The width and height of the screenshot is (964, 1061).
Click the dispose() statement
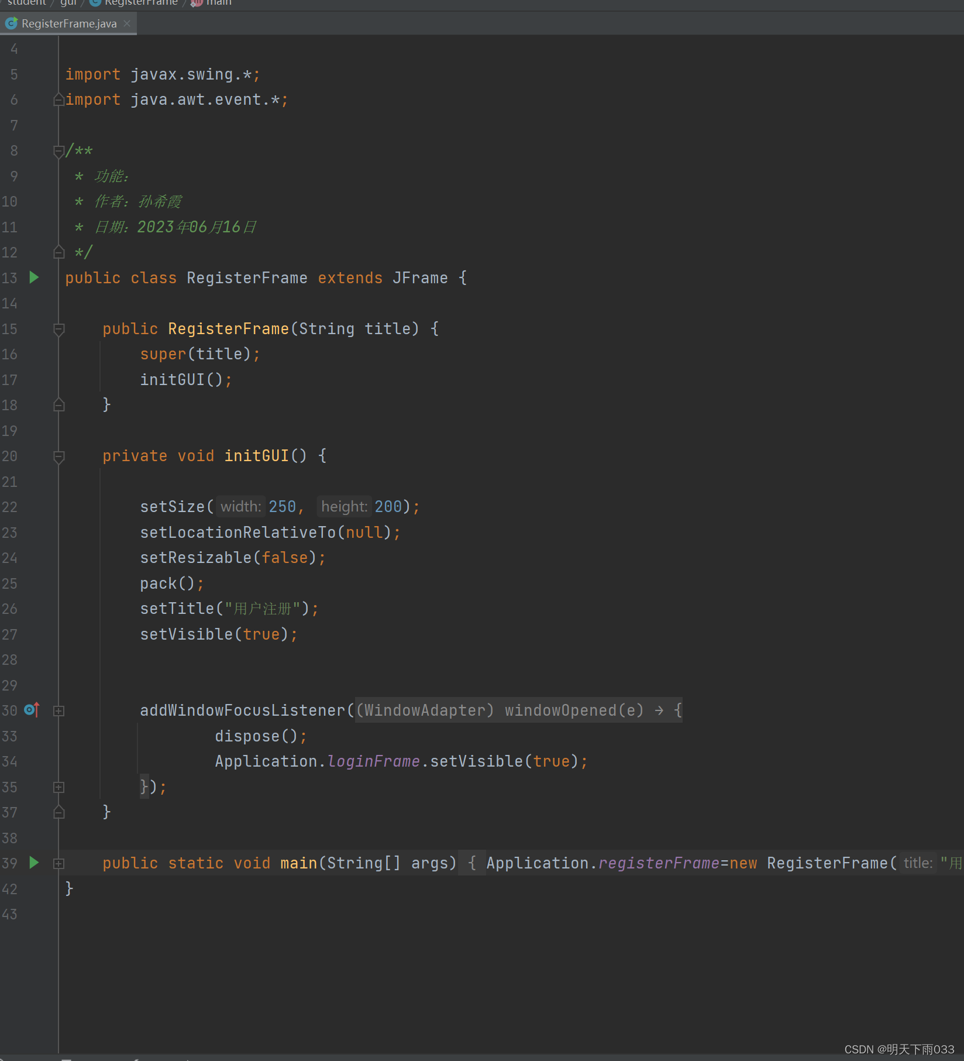click(x=261, y=736)
